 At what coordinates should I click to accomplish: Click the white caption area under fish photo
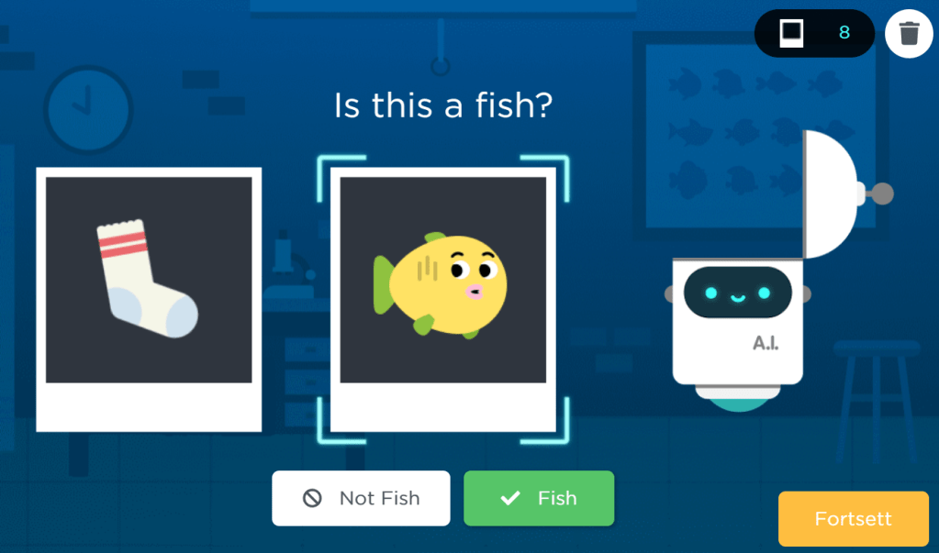(443, 407)
